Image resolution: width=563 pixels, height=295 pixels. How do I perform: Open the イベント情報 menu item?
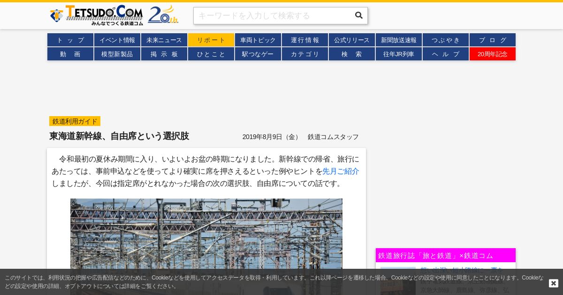pos(117,40)
